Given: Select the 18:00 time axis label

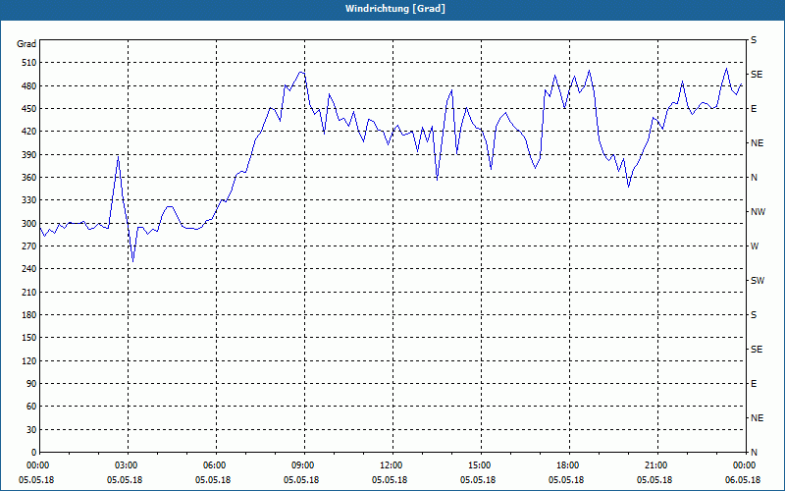Looking at the screenshot, I should 569,464.
